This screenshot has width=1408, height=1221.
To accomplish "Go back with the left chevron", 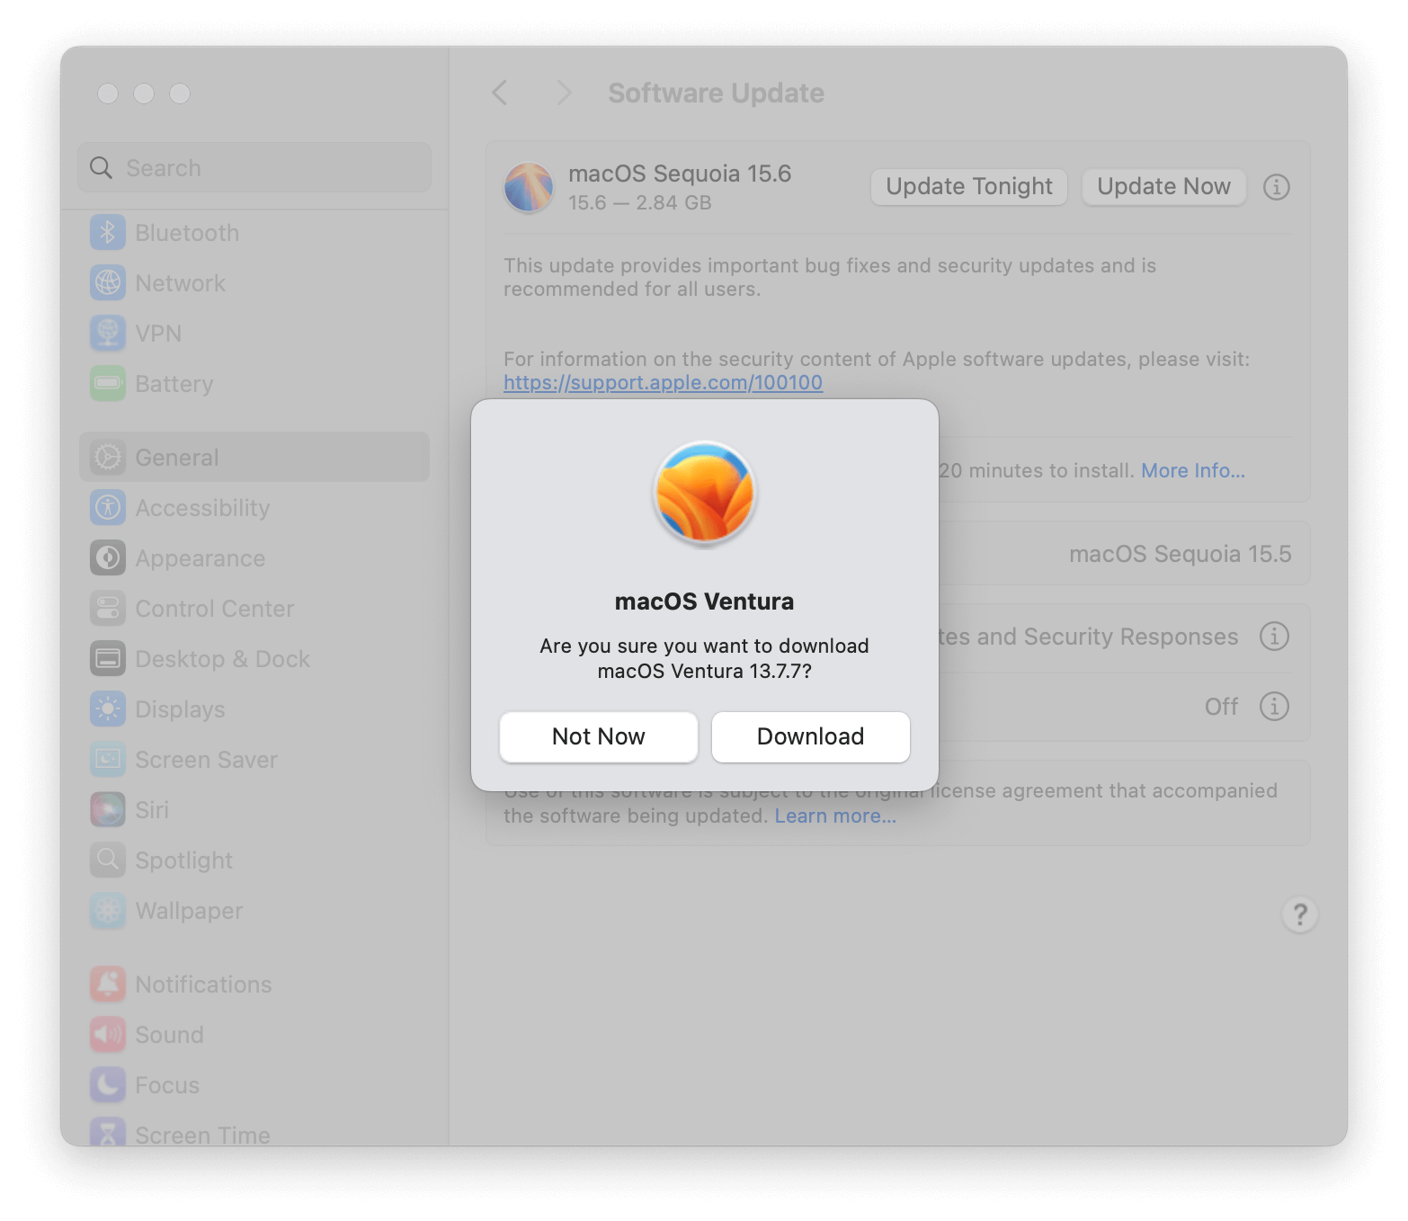I will pos(500,93).
